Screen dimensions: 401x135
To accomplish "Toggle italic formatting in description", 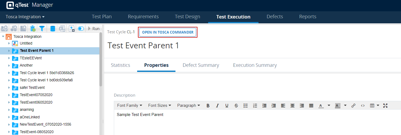I will click(x=218, y=105).
